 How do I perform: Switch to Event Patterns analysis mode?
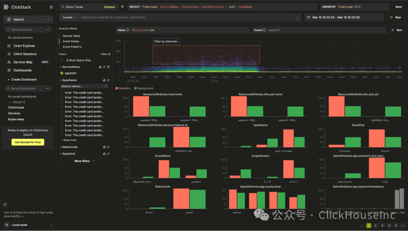tap(72, 47)
